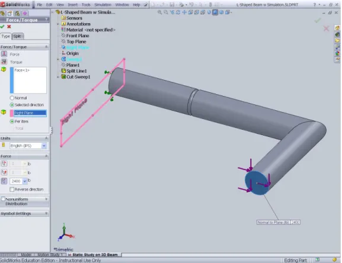Image resolution: width=342 pixels, height=263 pixels.
Task: Select the Normal radio button
Action: (x=12, y=98)
